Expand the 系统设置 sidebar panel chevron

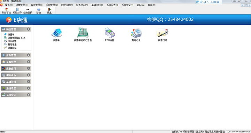[29, 88]
